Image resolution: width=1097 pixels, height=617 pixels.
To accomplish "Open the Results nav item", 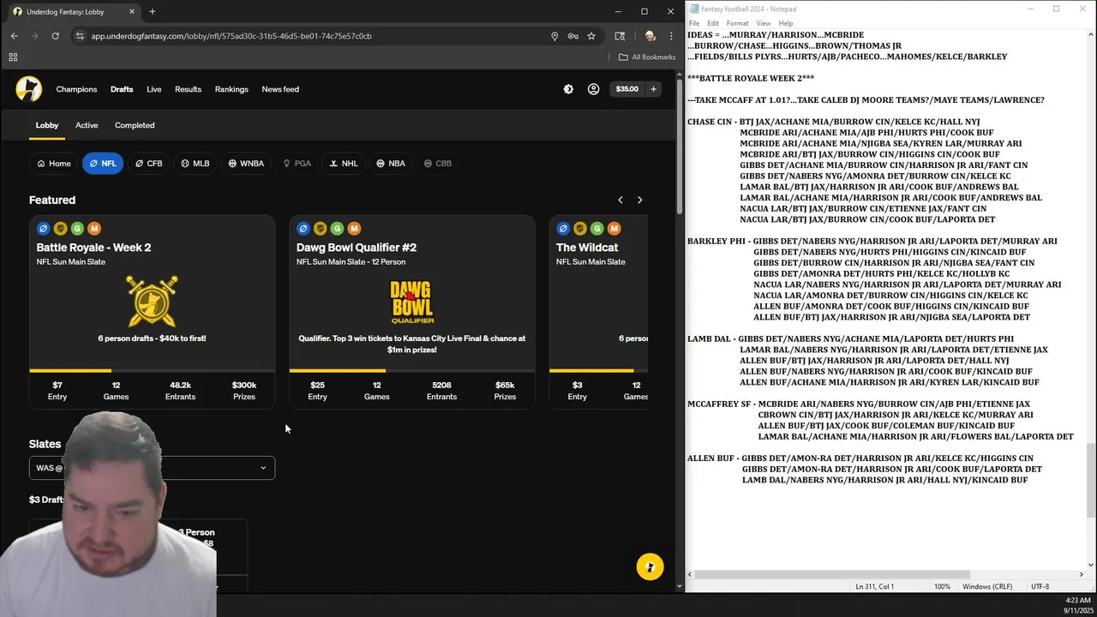I will coord(188,89).
